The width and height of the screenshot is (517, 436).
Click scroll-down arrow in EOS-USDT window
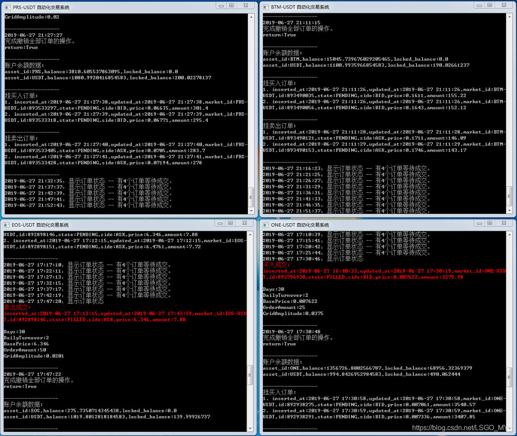(250, 428)
